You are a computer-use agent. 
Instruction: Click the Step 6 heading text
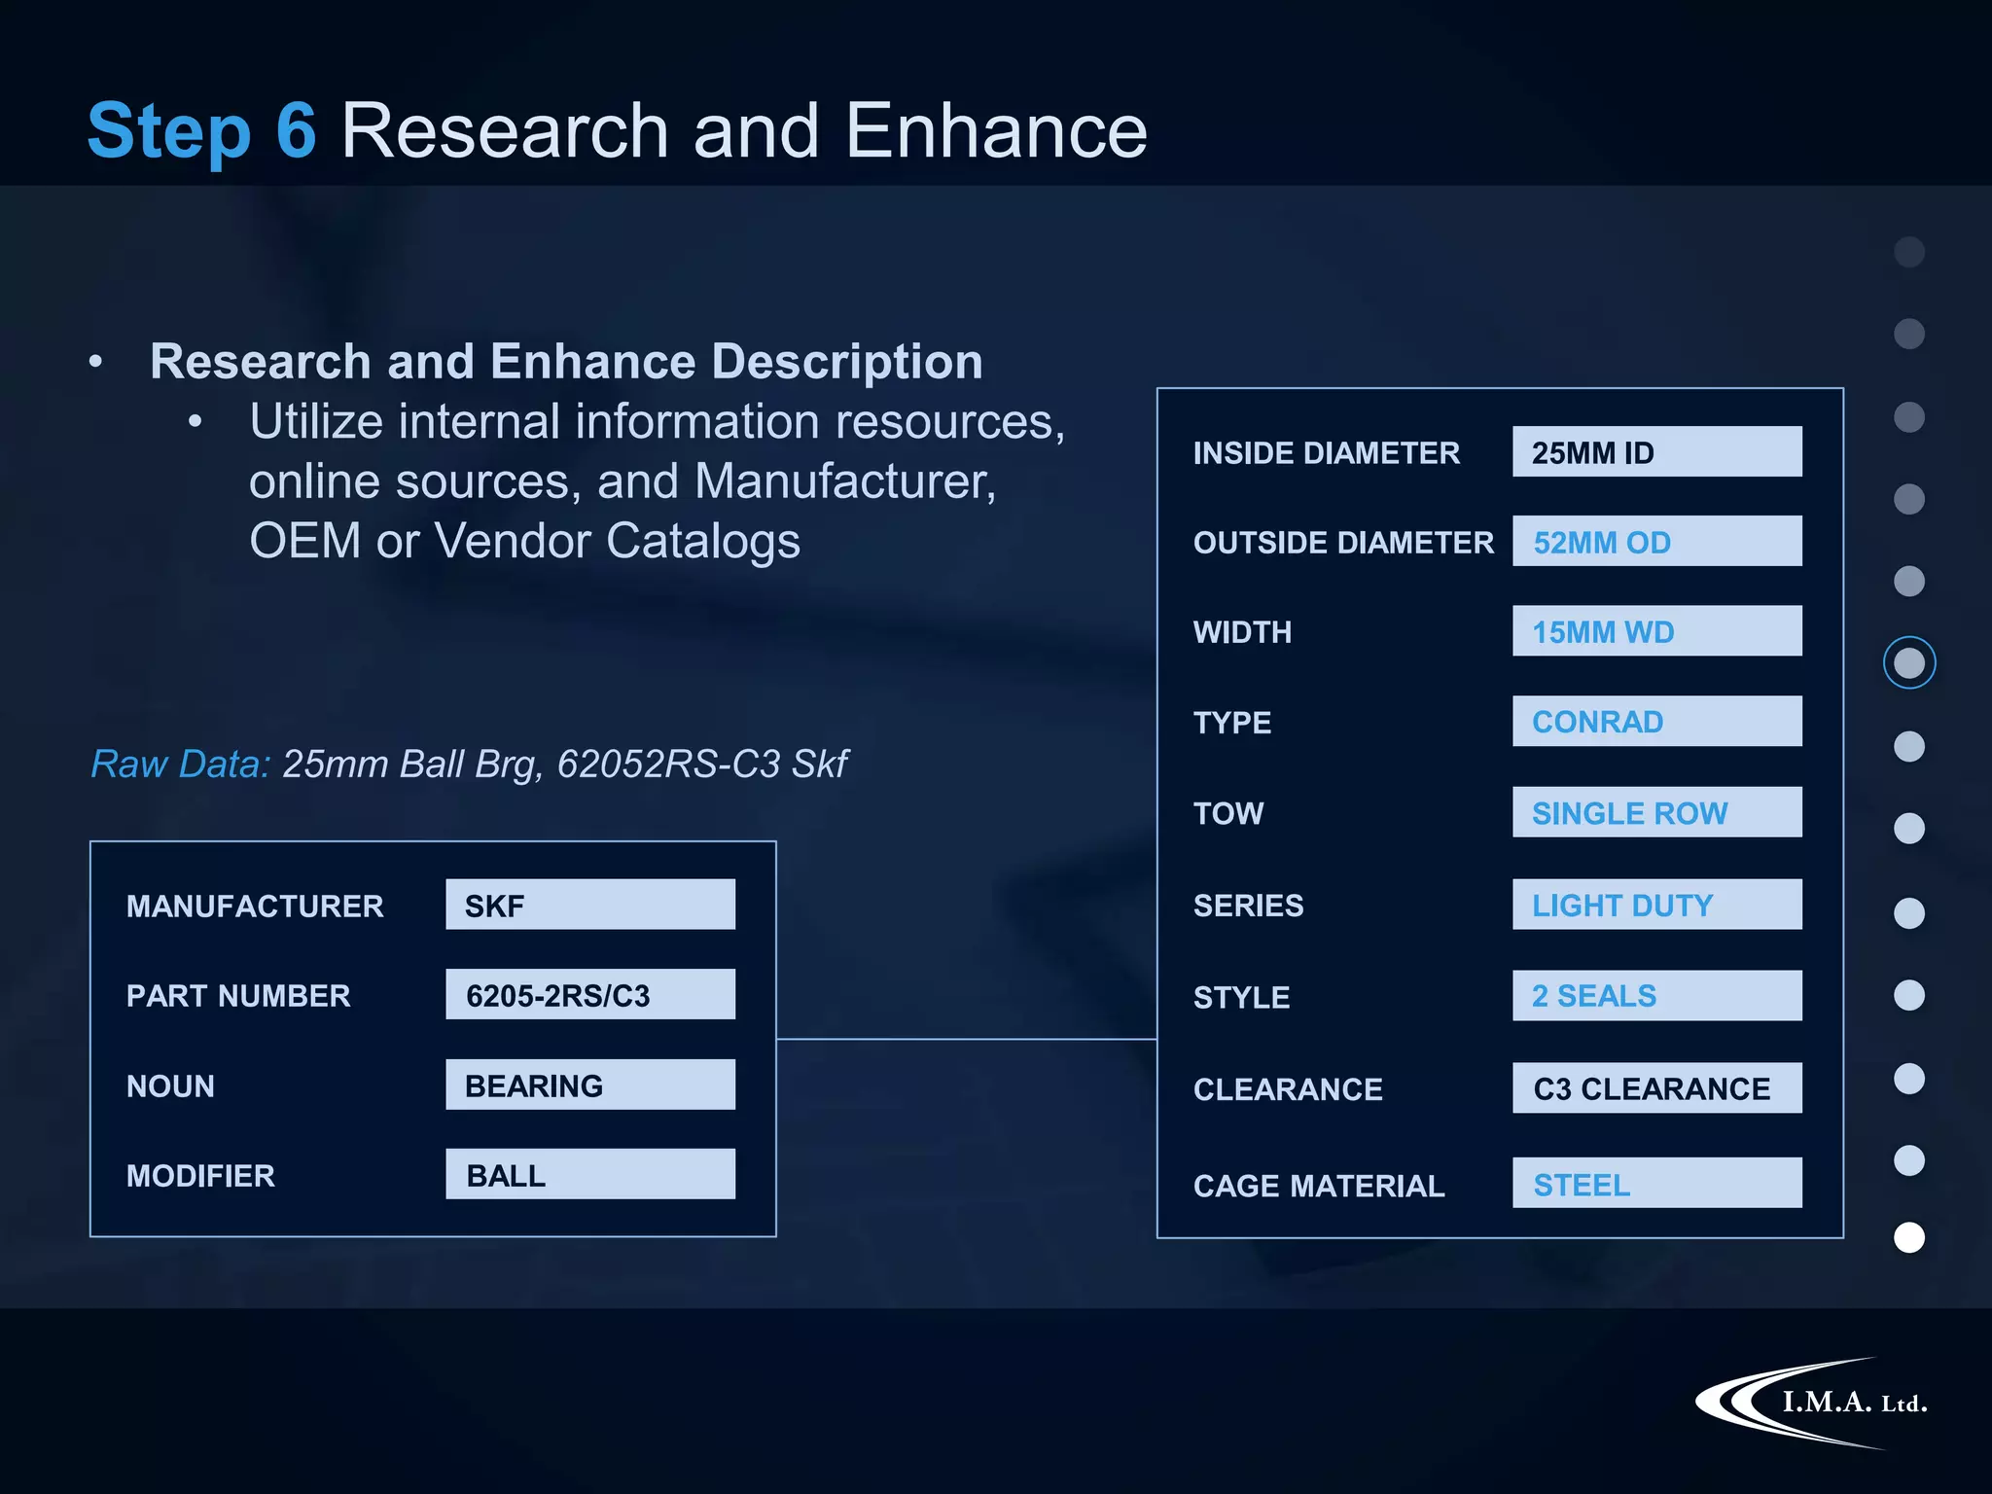coord(202,130)
